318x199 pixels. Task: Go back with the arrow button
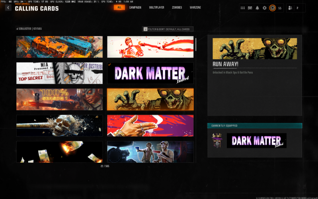point(8,8)
